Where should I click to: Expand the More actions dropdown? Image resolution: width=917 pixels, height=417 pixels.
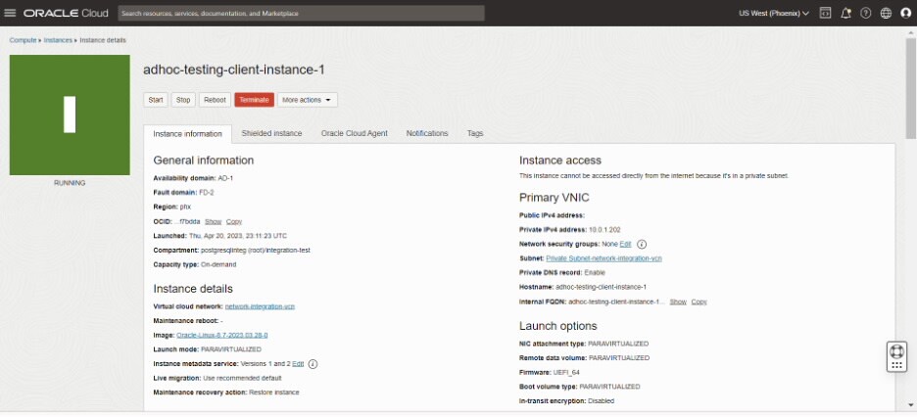[308, 100]
